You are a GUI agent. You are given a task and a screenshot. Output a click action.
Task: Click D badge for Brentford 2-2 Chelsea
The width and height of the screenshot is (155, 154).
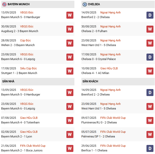pos(150,15)
